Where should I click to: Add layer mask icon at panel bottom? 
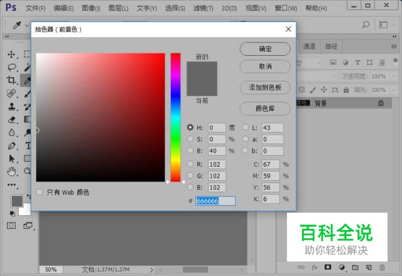point(328,267)
